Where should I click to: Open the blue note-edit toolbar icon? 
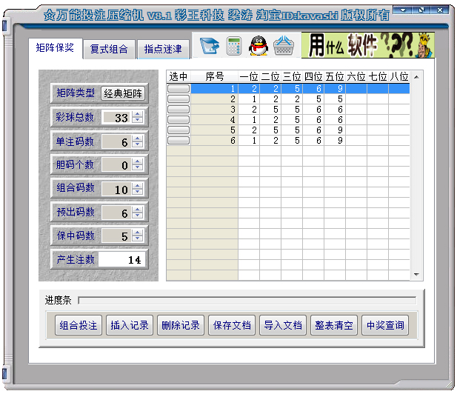pos(210,46)
